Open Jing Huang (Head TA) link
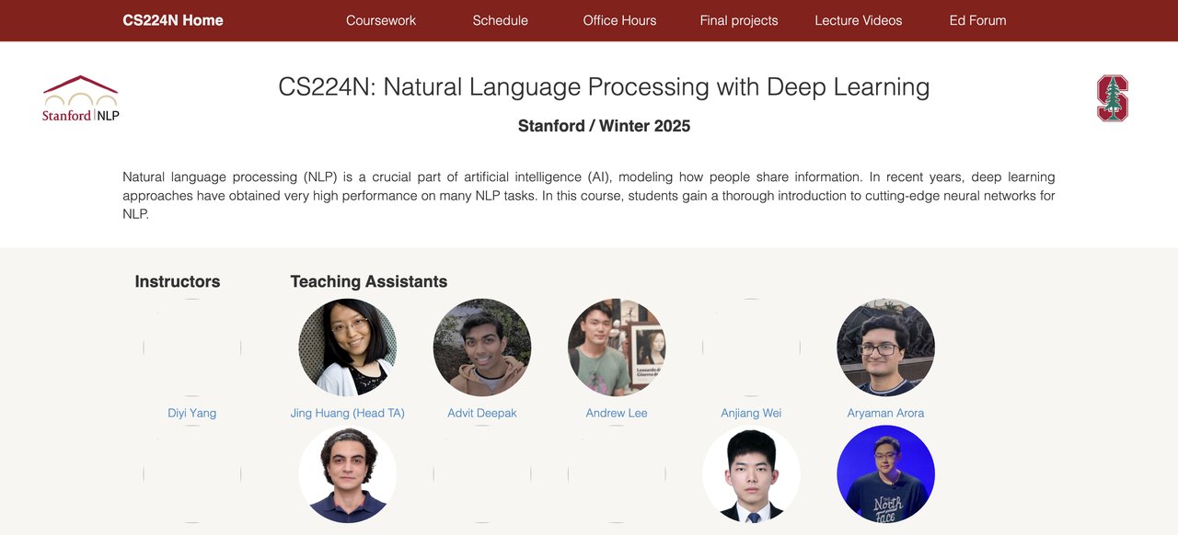Viewport: 1178px width, 535px height. tap(348, 414)
